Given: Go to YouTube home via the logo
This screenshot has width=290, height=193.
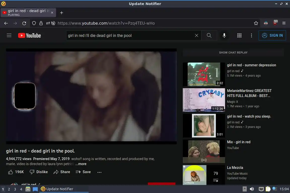Looking at the screenshot, I should 29,35.
